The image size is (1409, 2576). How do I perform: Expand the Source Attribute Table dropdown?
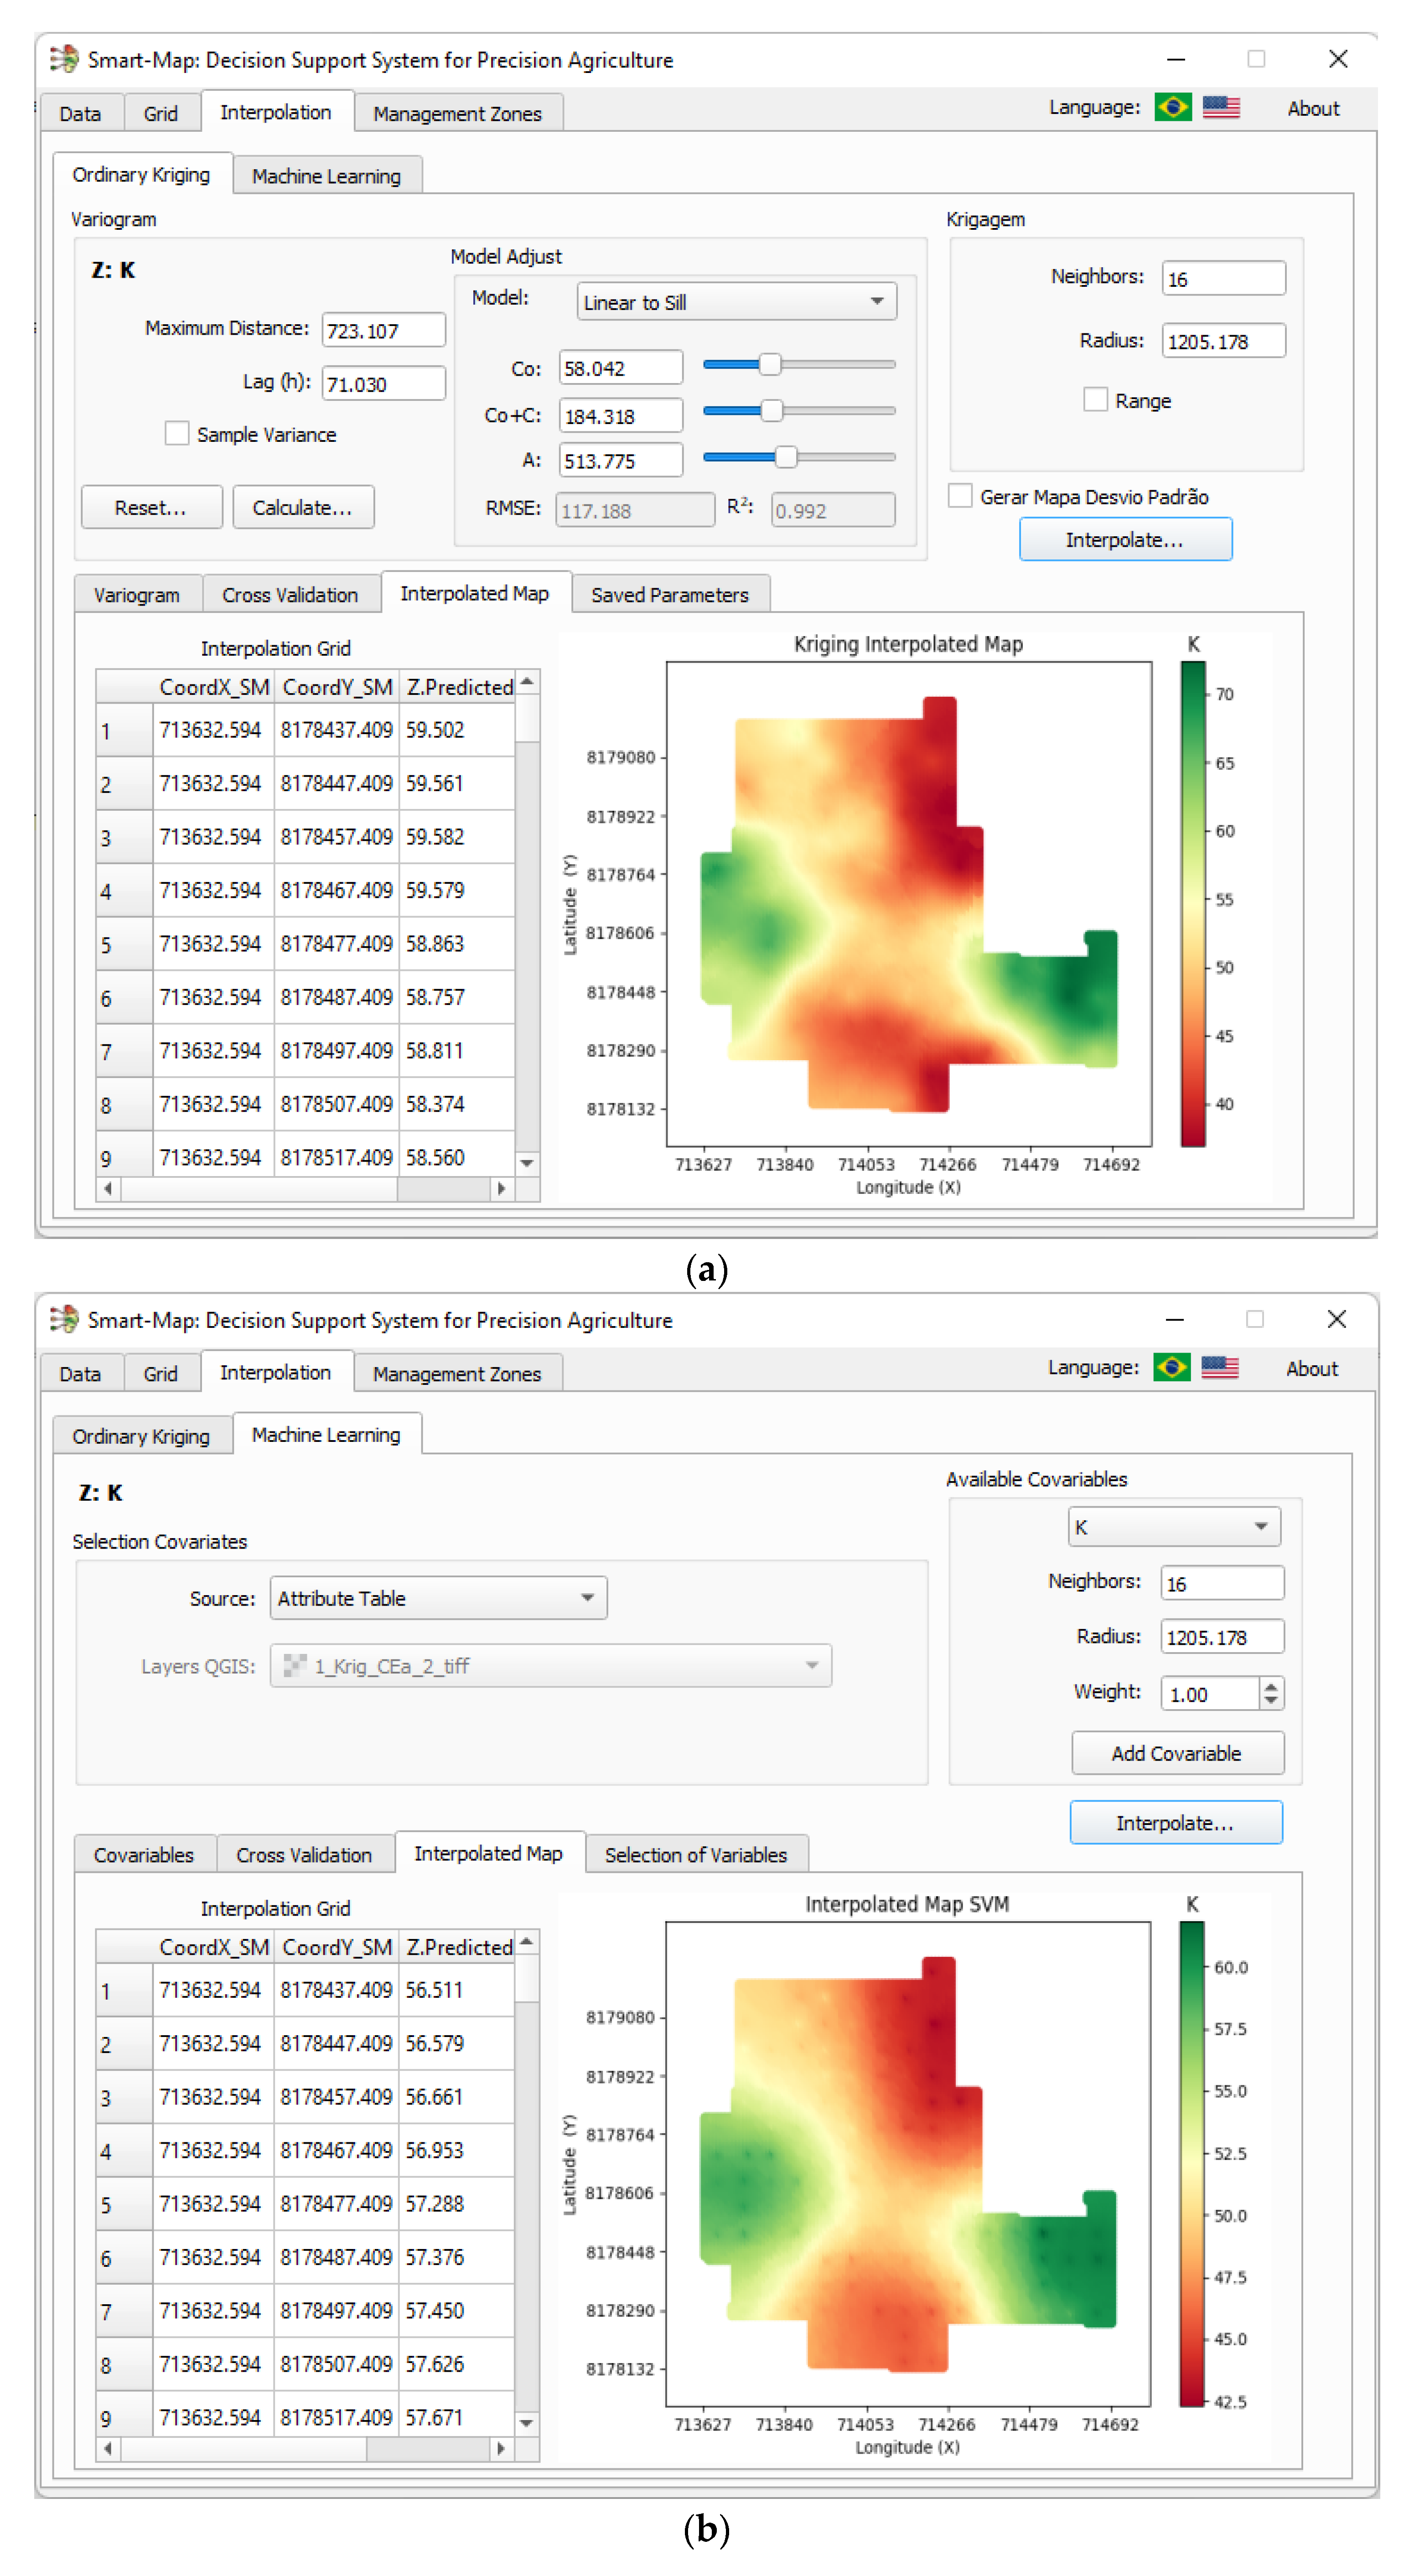(438, 1598)
